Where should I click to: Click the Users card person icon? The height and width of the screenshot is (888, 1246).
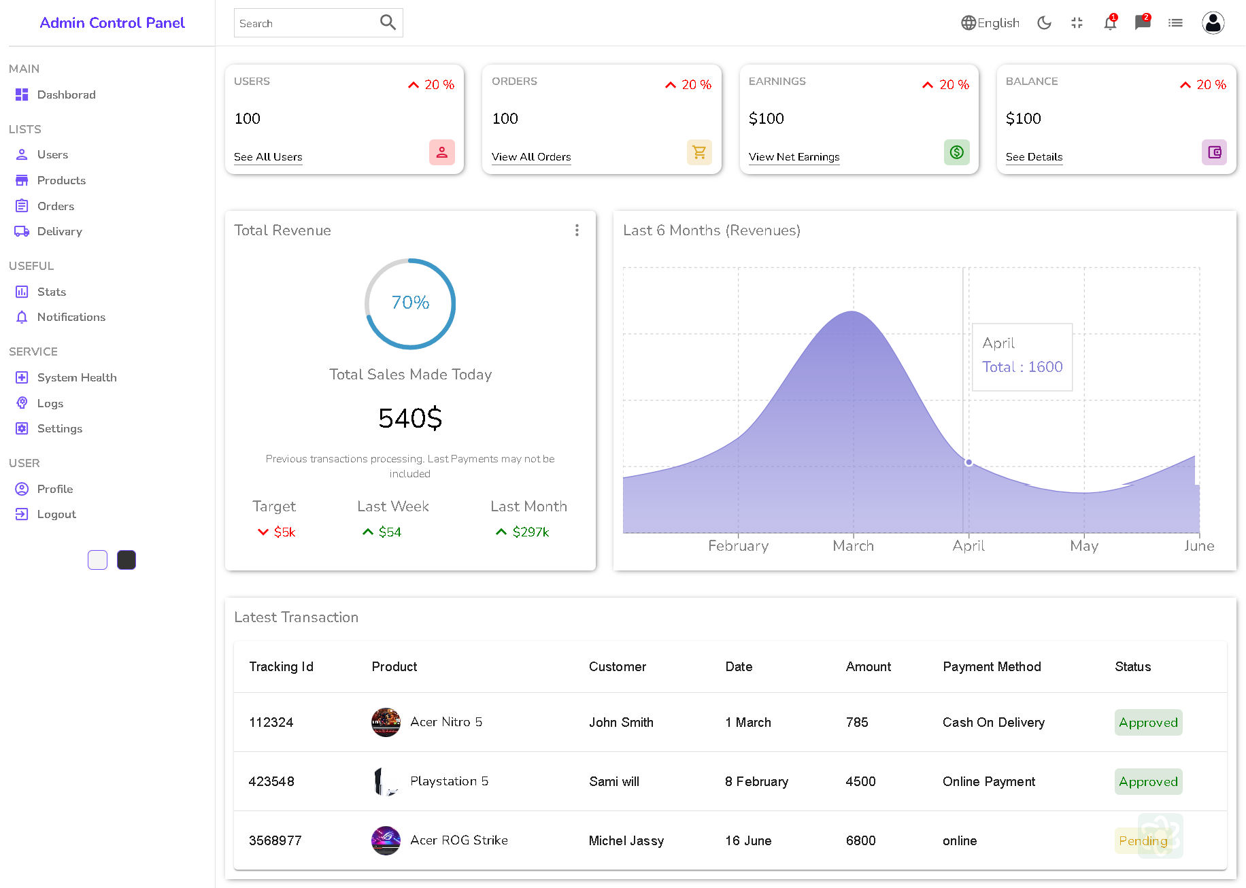point(442,152)
